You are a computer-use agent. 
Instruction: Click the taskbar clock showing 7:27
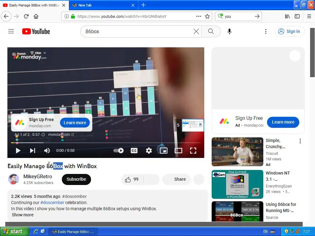pos(306,232)
